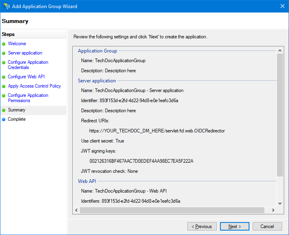Click green bullet beside Configure Web API
Image resolution: width=289 pixels, height=235 pixels.
(4, 77)
